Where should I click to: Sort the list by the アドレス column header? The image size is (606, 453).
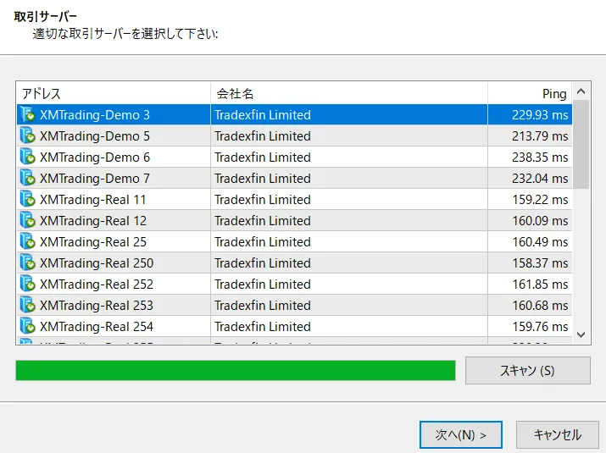point(114,93)
